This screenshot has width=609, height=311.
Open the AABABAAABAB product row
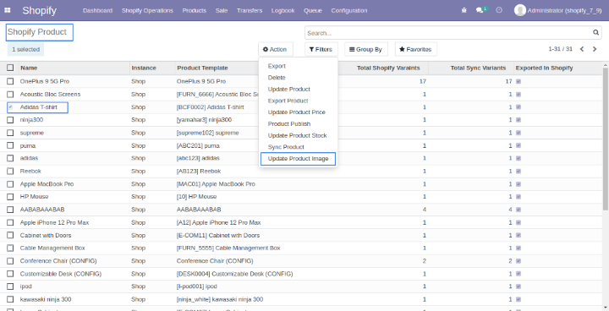(x=301, y=210)
